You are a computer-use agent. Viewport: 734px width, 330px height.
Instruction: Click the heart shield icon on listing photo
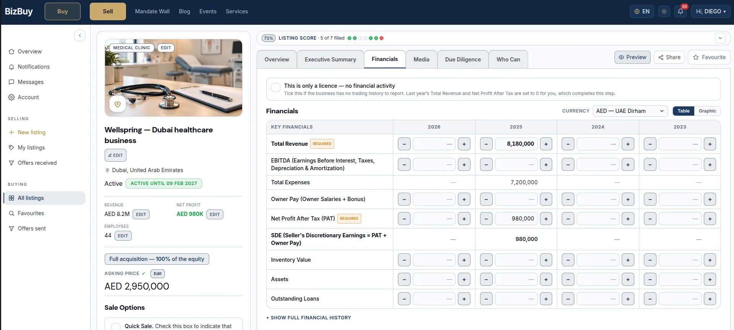(x=118, y=104)
